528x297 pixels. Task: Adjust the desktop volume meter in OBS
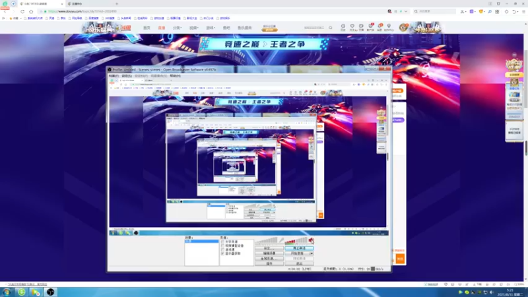coord(296,240)
